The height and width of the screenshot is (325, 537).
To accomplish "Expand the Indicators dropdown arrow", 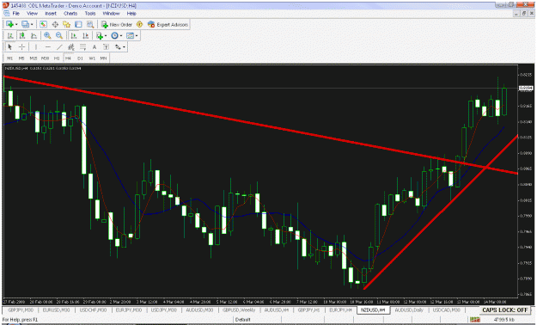I will click(106, 35).
